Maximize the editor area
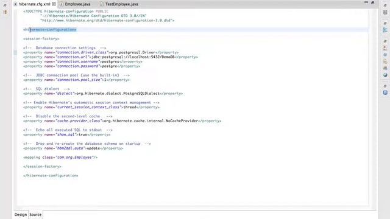Image resolution: width=390 pixels, height=219 pixels. pyautogui.click(x=372, y=2)
